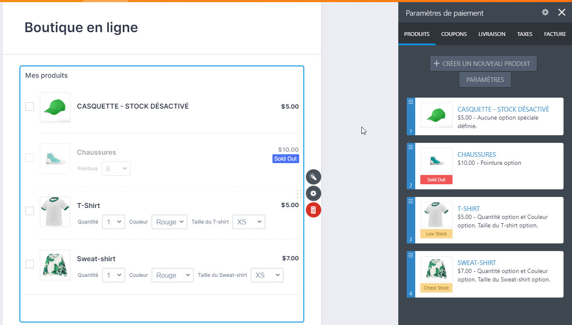The image size is (572, 325).
Task: Grab the drag handle of Casquette product
Action: 411,102
